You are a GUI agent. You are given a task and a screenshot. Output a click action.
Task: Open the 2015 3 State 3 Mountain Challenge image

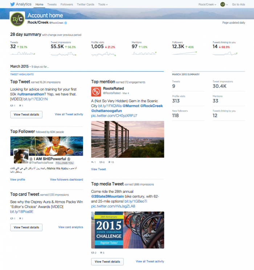pyautogui.click(x=127, y=230)
